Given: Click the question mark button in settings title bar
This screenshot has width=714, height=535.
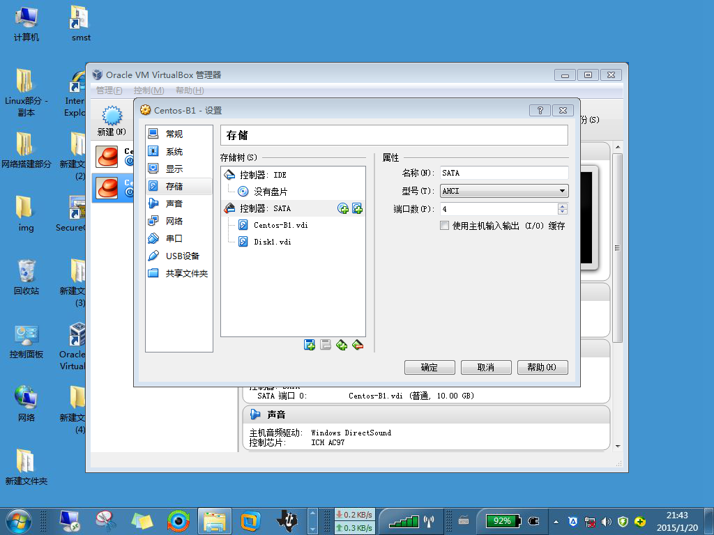Looking at the screenshot, I should 540,111.
